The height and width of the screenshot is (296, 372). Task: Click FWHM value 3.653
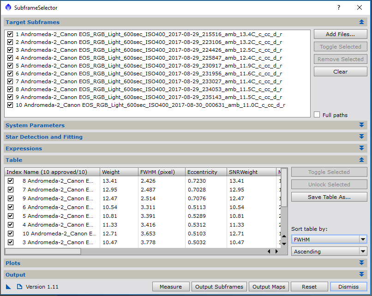click(x=148, y=234)
